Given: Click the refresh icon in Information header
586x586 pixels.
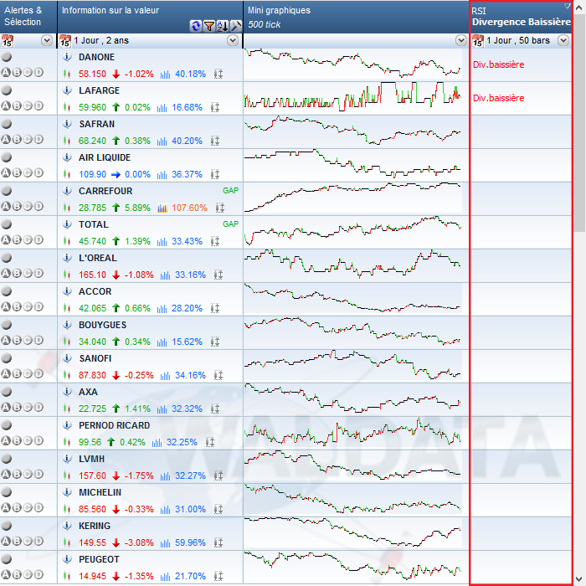Looking at the screenshot, I should coord(195,26).
